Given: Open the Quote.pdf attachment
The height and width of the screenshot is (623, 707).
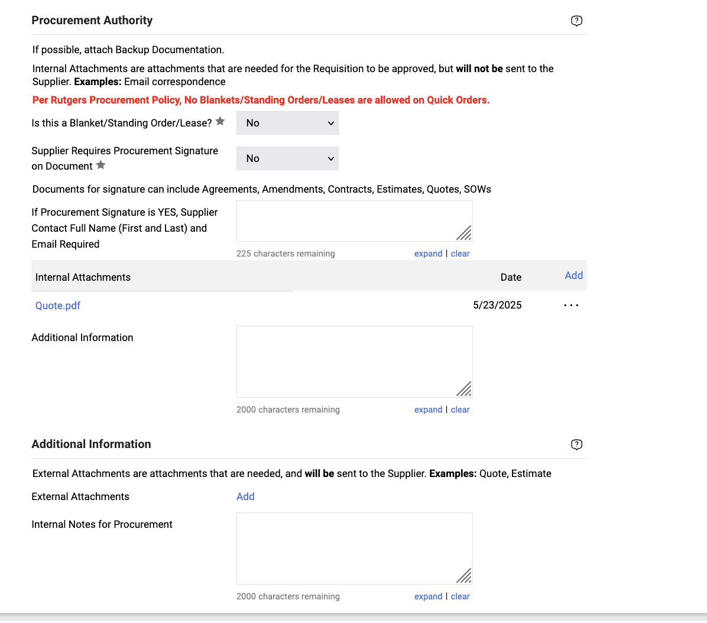Looking at the screenshot, I should coord(58,306).
